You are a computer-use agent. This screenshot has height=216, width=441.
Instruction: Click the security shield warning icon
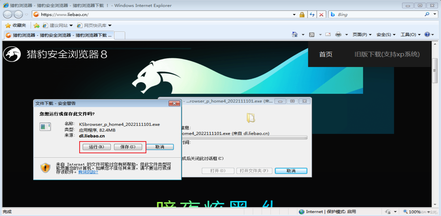45,168
